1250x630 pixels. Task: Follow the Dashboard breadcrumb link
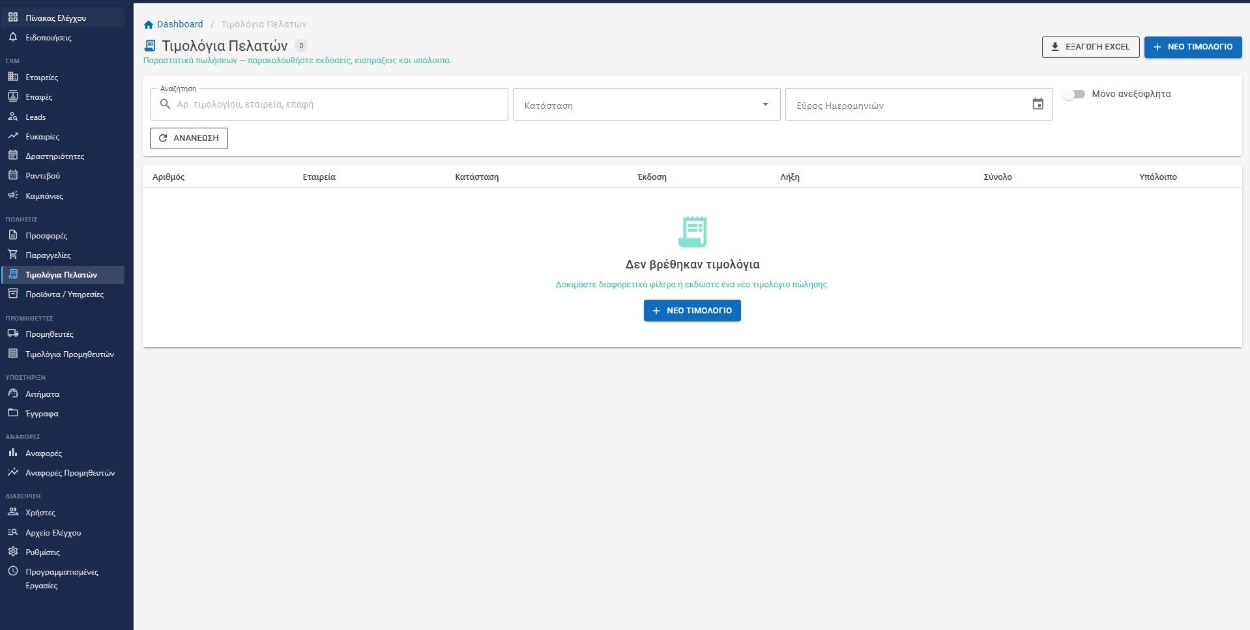[180, 24]
